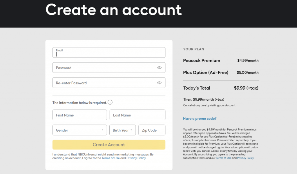This screenshot has width=297, height=174.
Task: Click the Gender dropdown arrow
Action: click(x=102, y=130)
